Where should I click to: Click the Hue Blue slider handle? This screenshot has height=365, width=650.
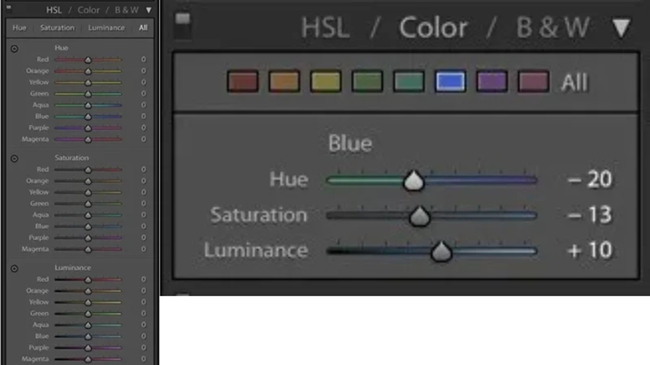(88, 117)
